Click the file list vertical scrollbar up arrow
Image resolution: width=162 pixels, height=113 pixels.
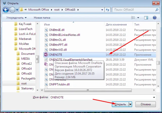[x=158, y=24]
